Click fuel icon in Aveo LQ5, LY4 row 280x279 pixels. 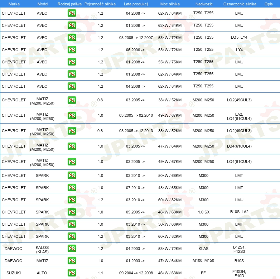[x=72, y=38]
